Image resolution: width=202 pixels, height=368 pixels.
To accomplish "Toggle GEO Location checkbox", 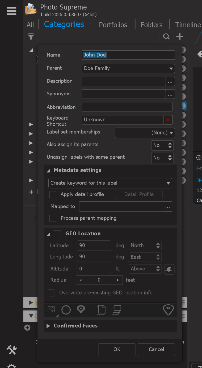I will (57, 234).
